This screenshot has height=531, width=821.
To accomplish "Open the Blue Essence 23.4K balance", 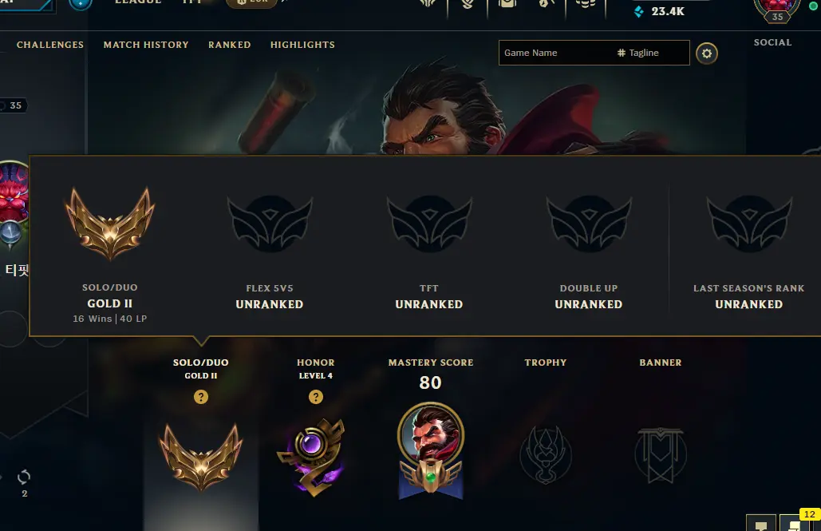I will (x=659, y=11).
